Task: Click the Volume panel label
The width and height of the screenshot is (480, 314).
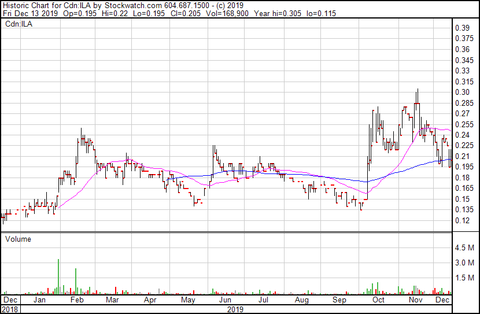Action: pos(18,239)
